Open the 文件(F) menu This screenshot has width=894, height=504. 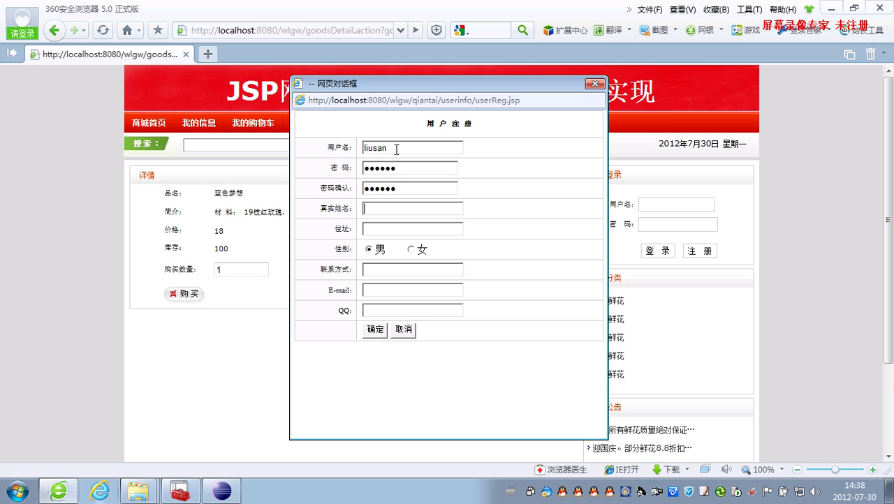[x=650, y=9]
